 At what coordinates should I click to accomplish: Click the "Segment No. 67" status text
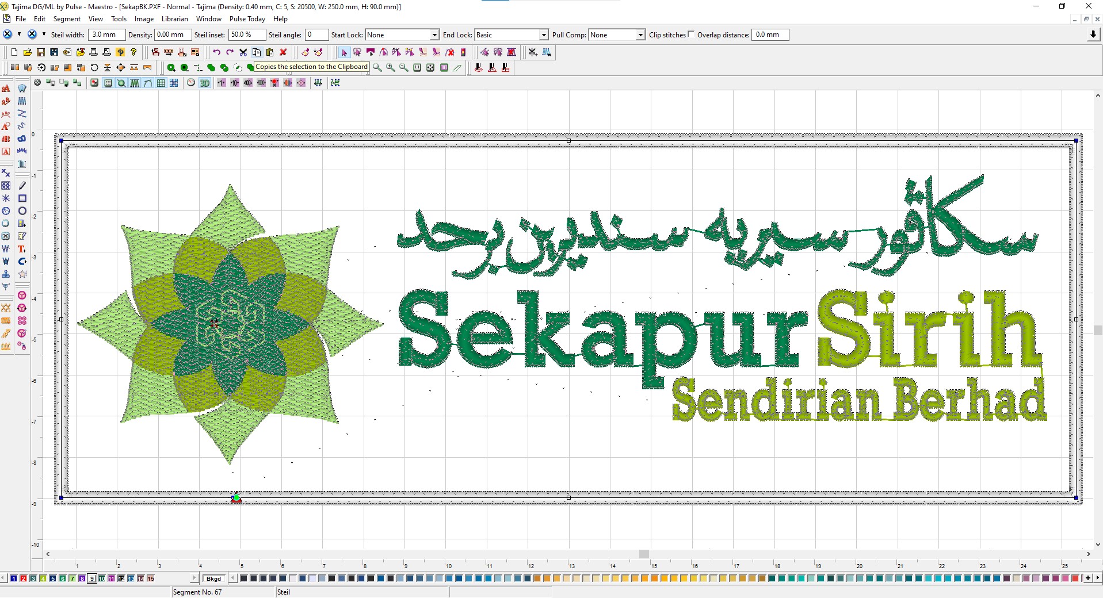[x=197, y=592]
